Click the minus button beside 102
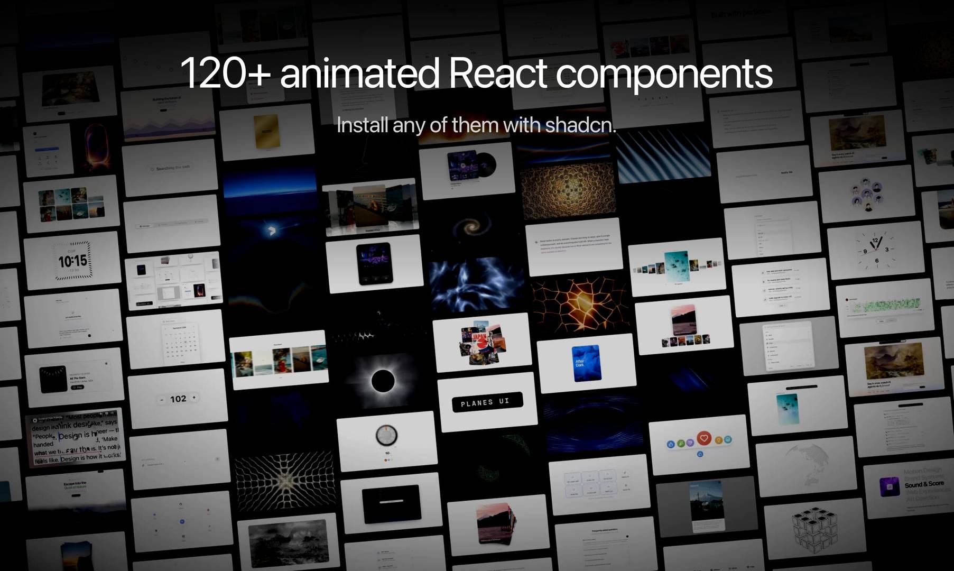954x571 pixels. 162,400
